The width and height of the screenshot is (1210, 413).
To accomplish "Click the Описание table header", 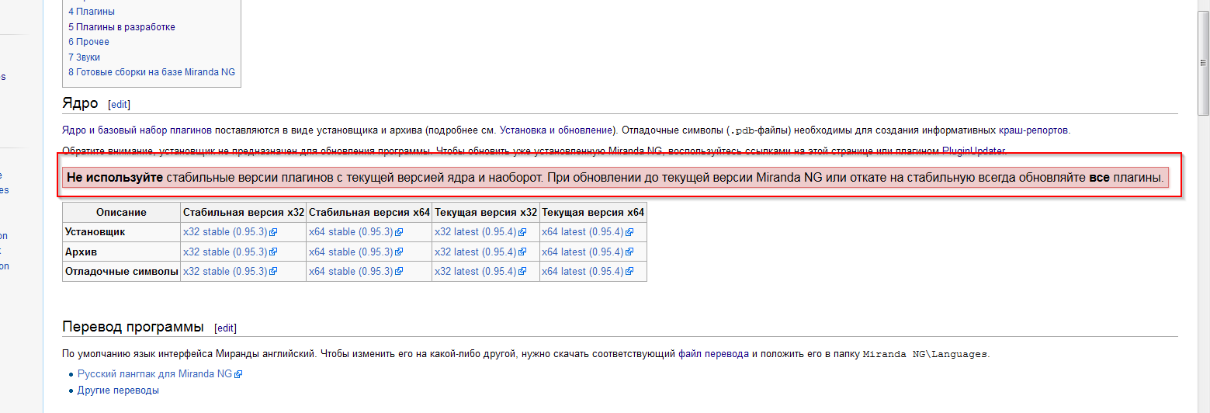I will (121, 213).
